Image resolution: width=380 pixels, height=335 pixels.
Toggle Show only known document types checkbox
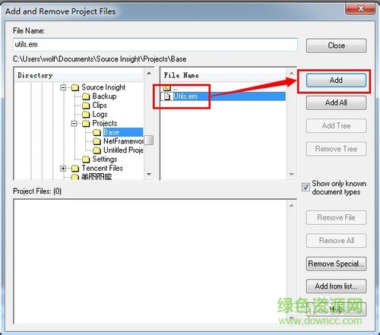(306, 187)
